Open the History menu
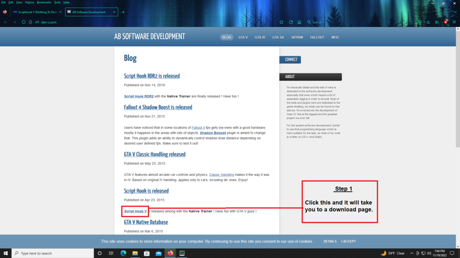This screenshot has width=460, height=258. click(29, 2)
